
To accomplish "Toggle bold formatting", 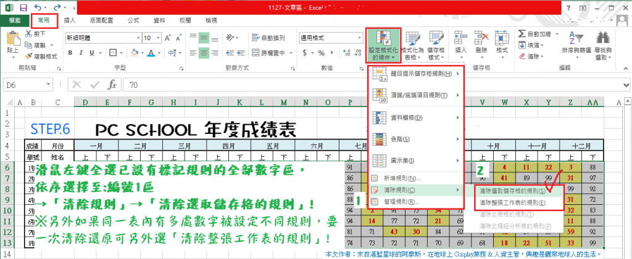I will 70,53.
